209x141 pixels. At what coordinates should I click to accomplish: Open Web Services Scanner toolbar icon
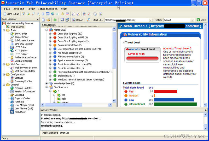pyautogui.click(x=73, y=14)
